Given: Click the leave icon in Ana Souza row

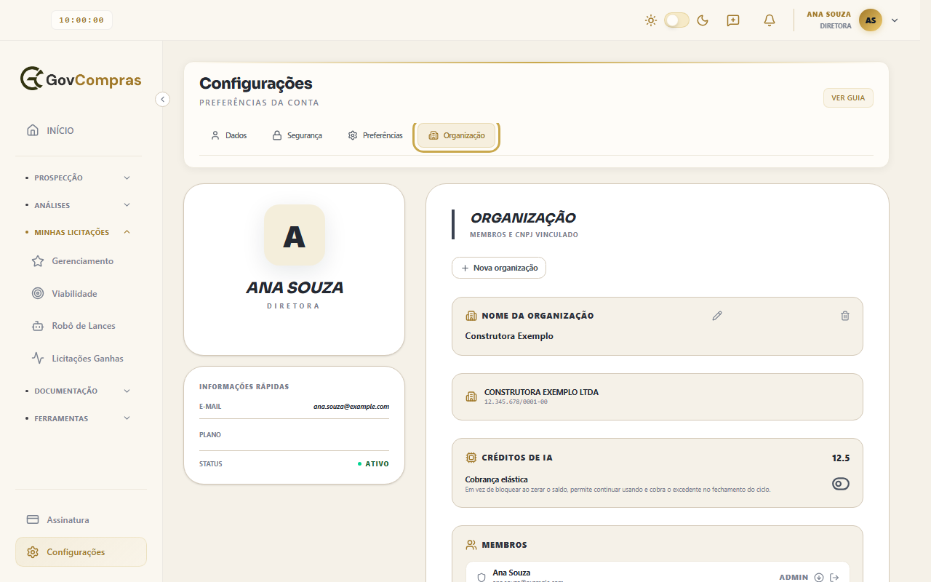Looking at the screenshot, I should (834, 578).
